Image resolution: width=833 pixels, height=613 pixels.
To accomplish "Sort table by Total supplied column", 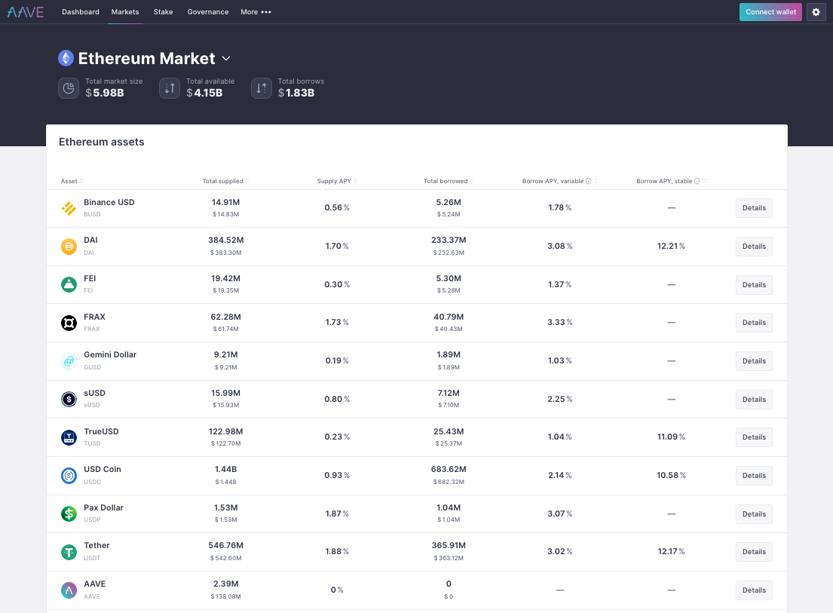I will point(225,181).
